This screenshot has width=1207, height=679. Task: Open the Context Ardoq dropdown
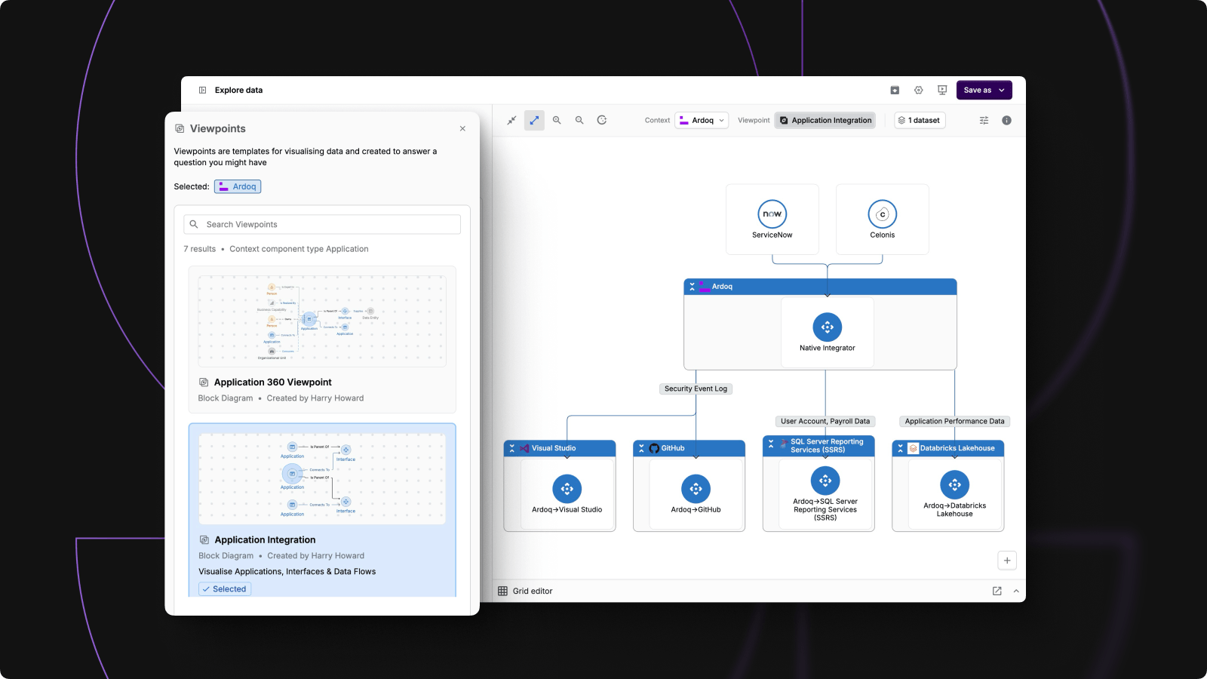tap(702, 121)
